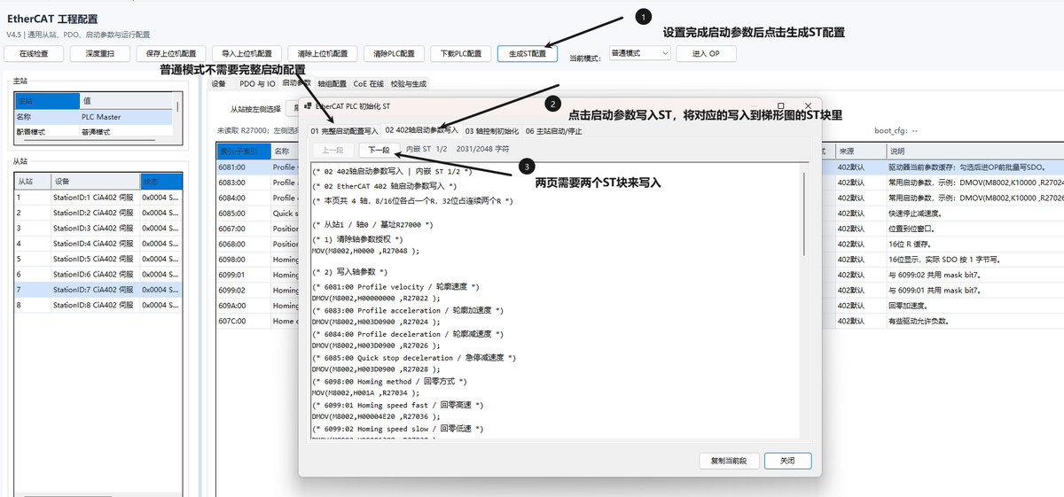Click the 生成ST配置 button

(x=528, y=53)
